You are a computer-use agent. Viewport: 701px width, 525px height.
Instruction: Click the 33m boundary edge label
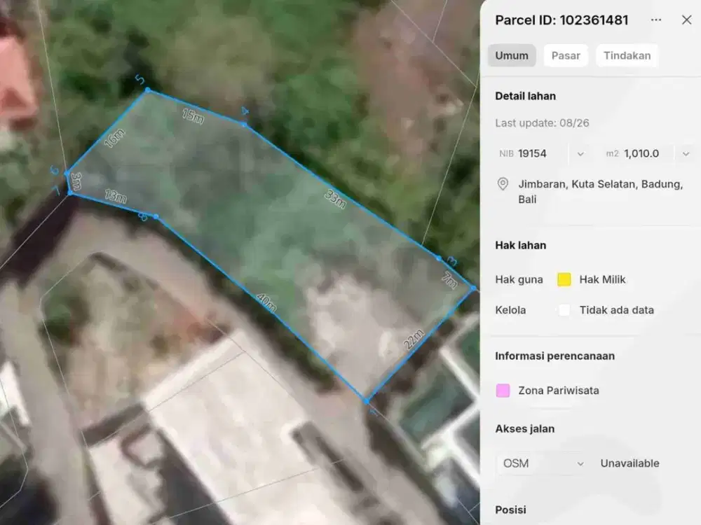[x=335, y=199]
